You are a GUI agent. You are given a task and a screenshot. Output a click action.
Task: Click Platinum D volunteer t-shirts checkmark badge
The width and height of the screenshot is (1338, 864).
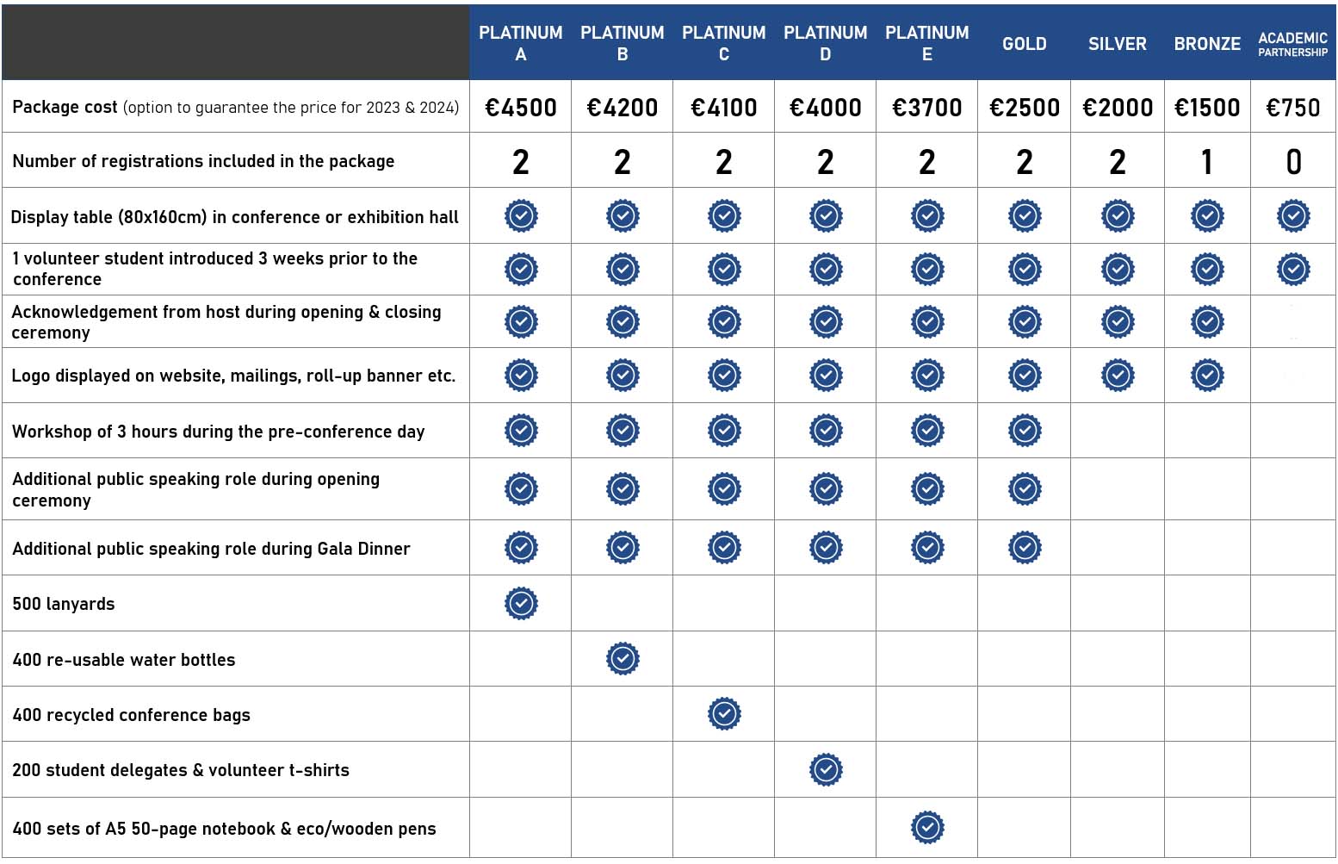pos(826,769)
